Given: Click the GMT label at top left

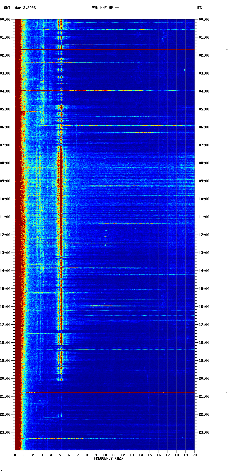Looking at the screenshot, I should coord(7,8).
